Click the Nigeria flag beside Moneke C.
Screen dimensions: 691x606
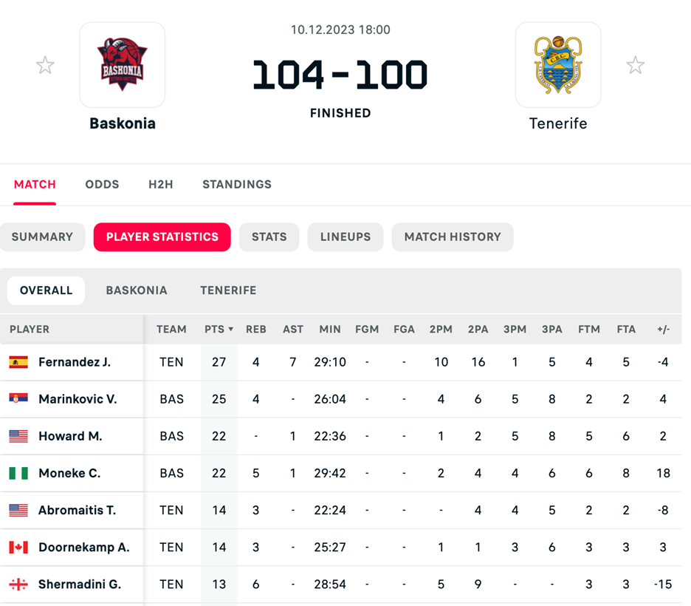pos(18,473)
